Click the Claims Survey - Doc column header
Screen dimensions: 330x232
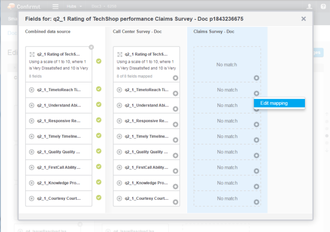214,32
